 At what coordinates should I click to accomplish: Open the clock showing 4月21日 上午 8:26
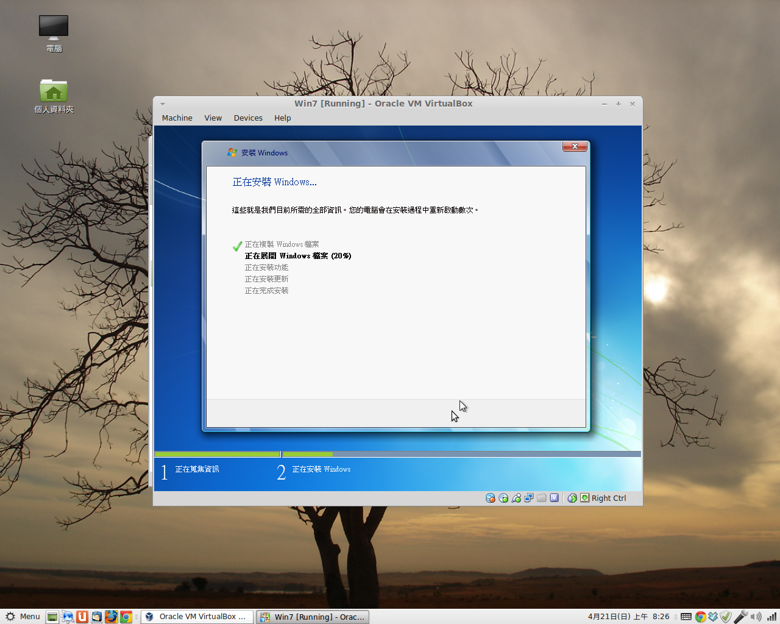[x=628, y=617]
